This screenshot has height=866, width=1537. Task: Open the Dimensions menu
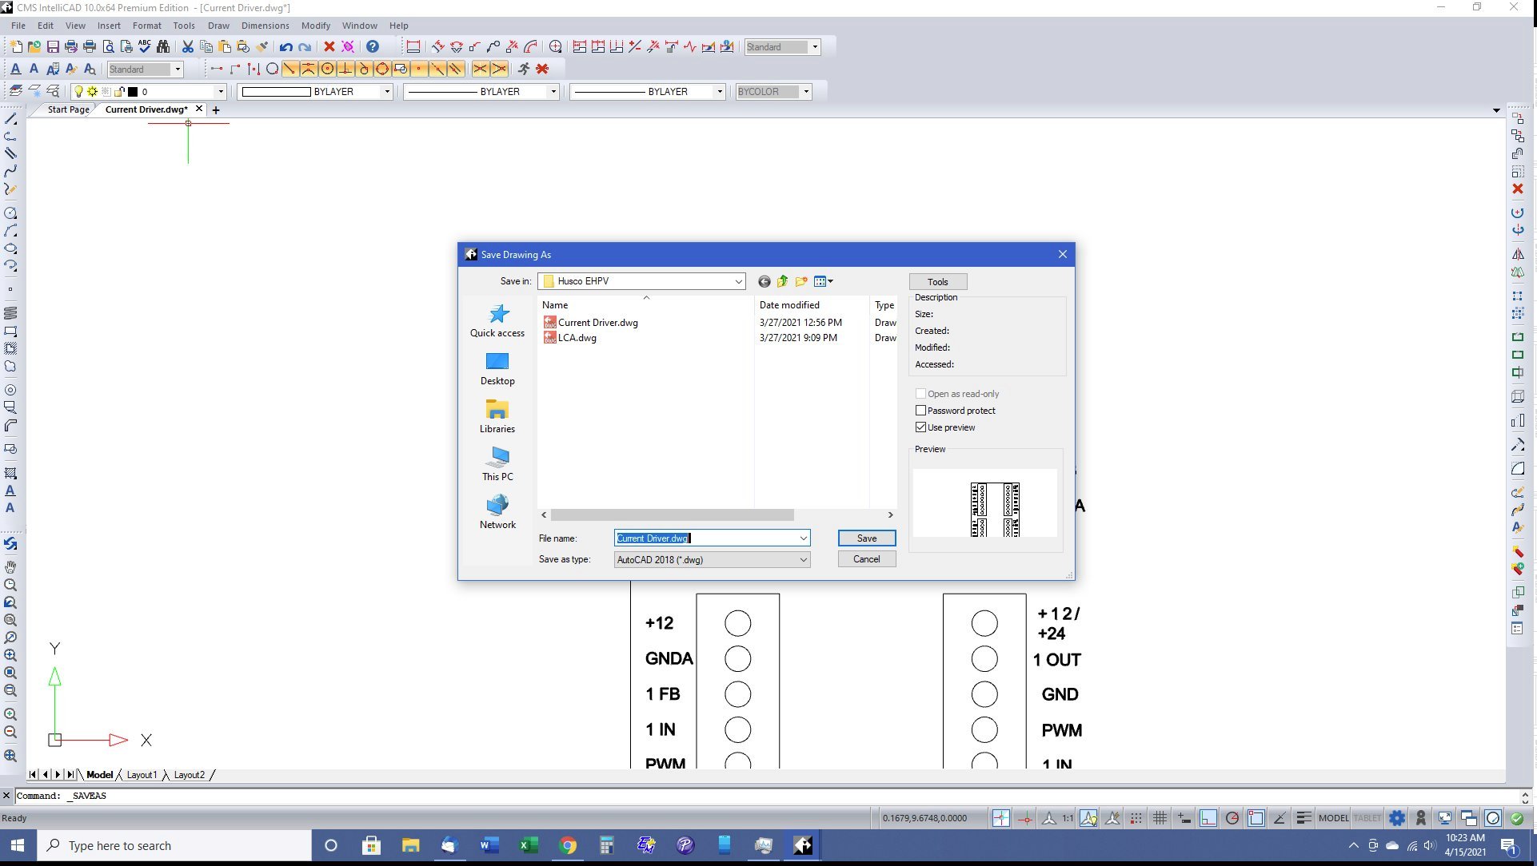pyautogui.click(x=265, y=26)
